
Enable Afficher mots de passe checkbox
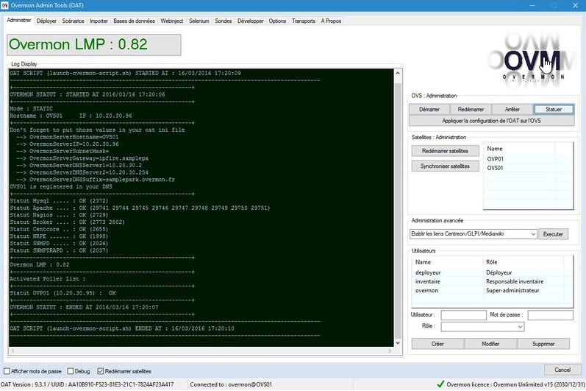[x=7, y=371]
